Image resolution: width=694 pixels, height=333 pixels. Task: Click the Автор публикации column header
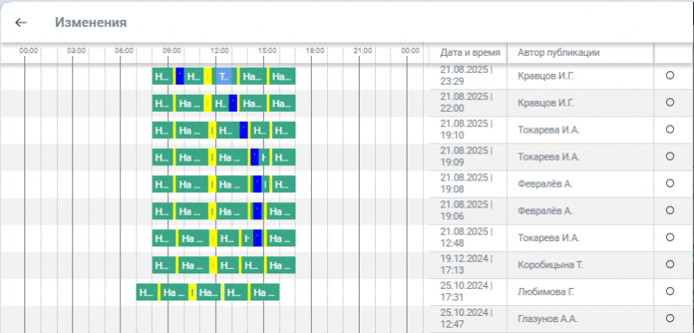558,52
